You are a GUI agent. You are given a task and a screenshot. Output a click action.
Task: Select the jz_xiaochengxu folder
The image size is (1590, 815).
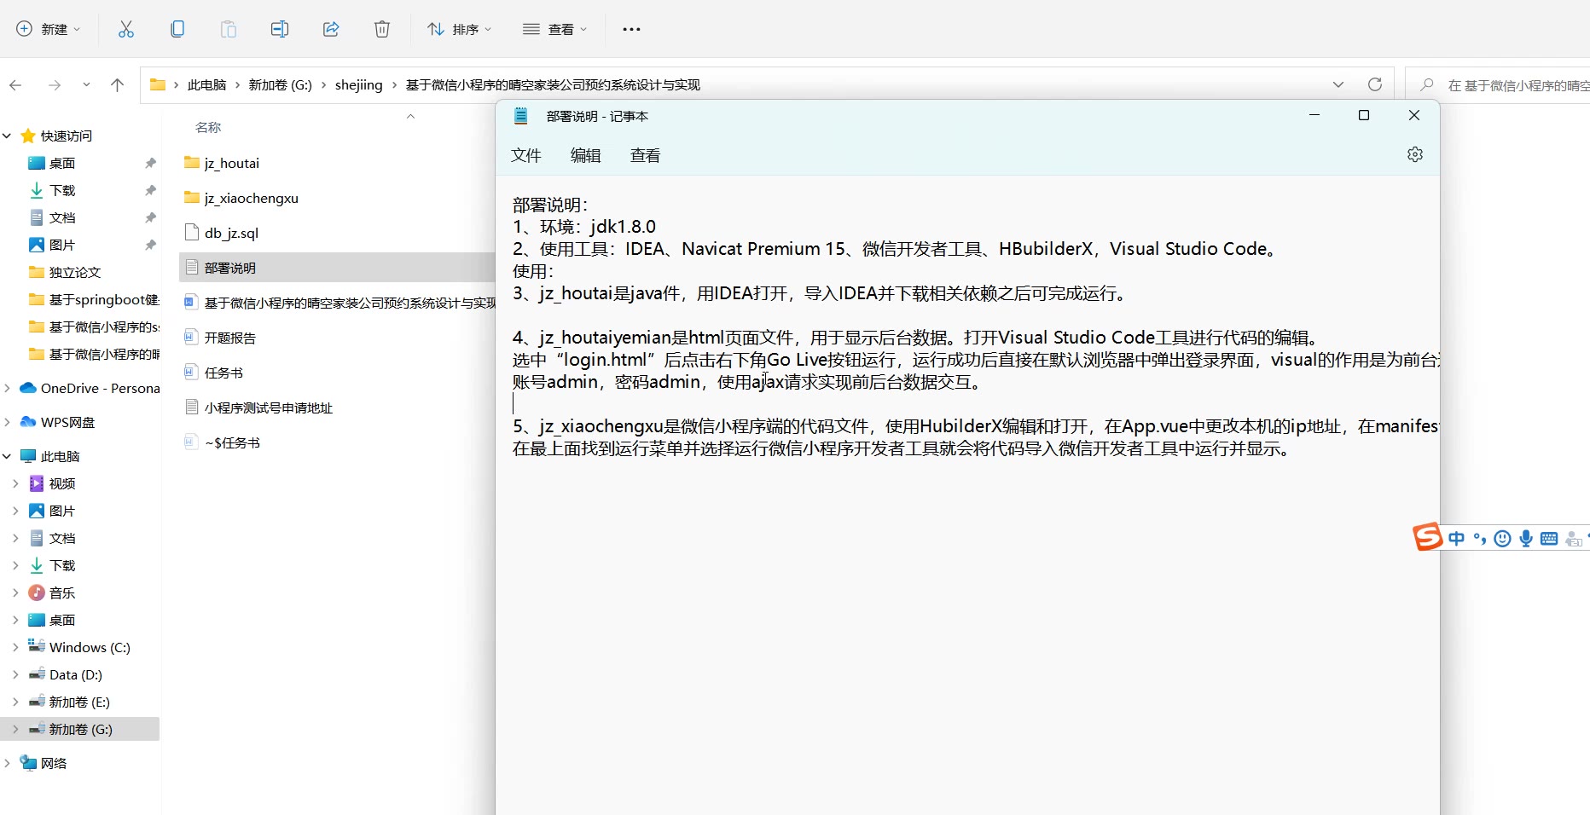click(x=241, y=198)
